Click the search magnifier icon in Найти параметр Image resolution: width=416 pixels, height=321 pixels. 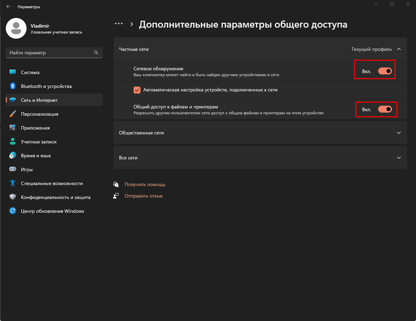(x=96, y=53)
